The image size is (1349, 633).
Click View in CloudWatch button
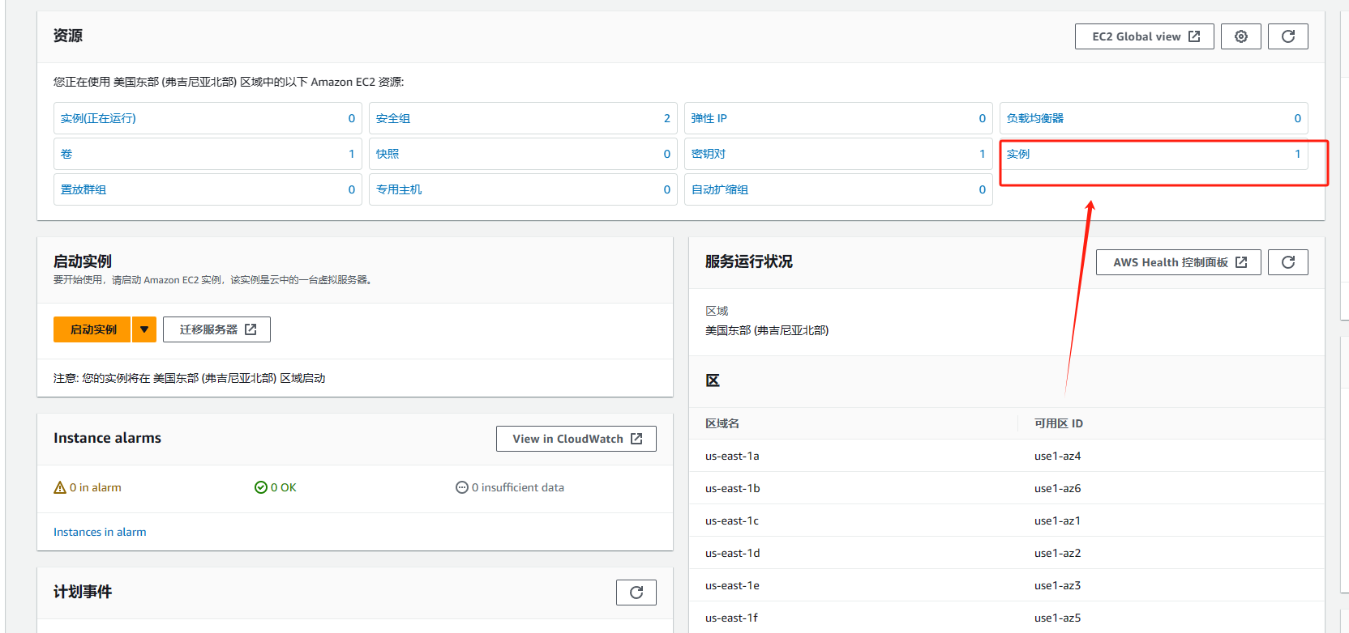tap(576, 439)
